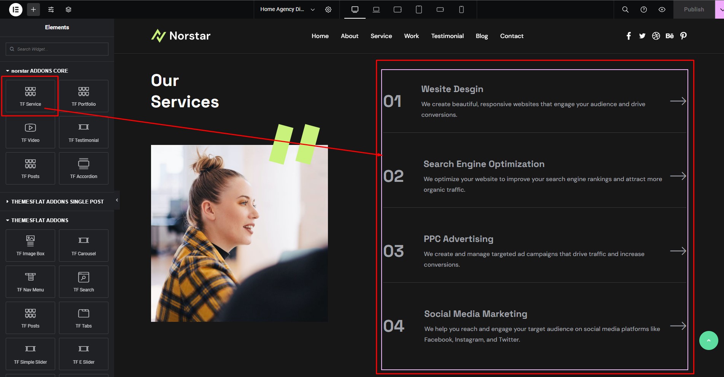Click the Publish button

694,10
